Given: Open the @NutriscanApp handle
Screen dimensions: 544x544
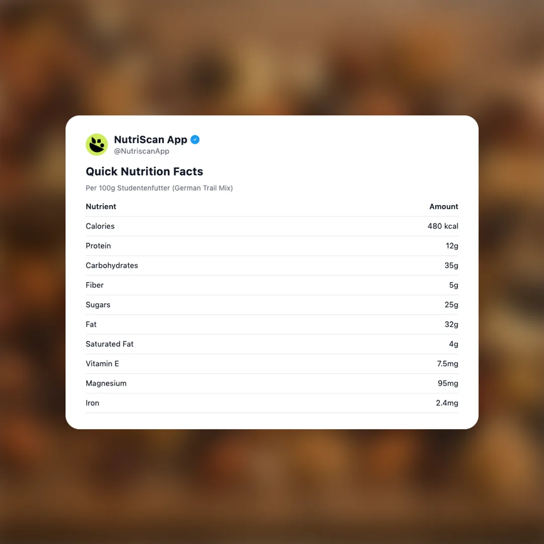Looking at the screenshot, I should click(x=142, y=151).
